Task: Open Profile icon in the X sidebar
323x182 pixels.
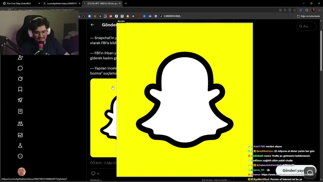Action: tap(20, 146)
